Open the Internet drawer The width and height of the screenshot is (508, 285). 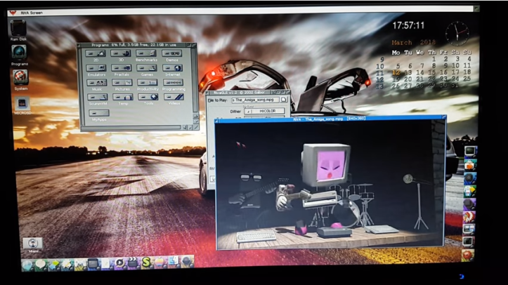(172, 68)
